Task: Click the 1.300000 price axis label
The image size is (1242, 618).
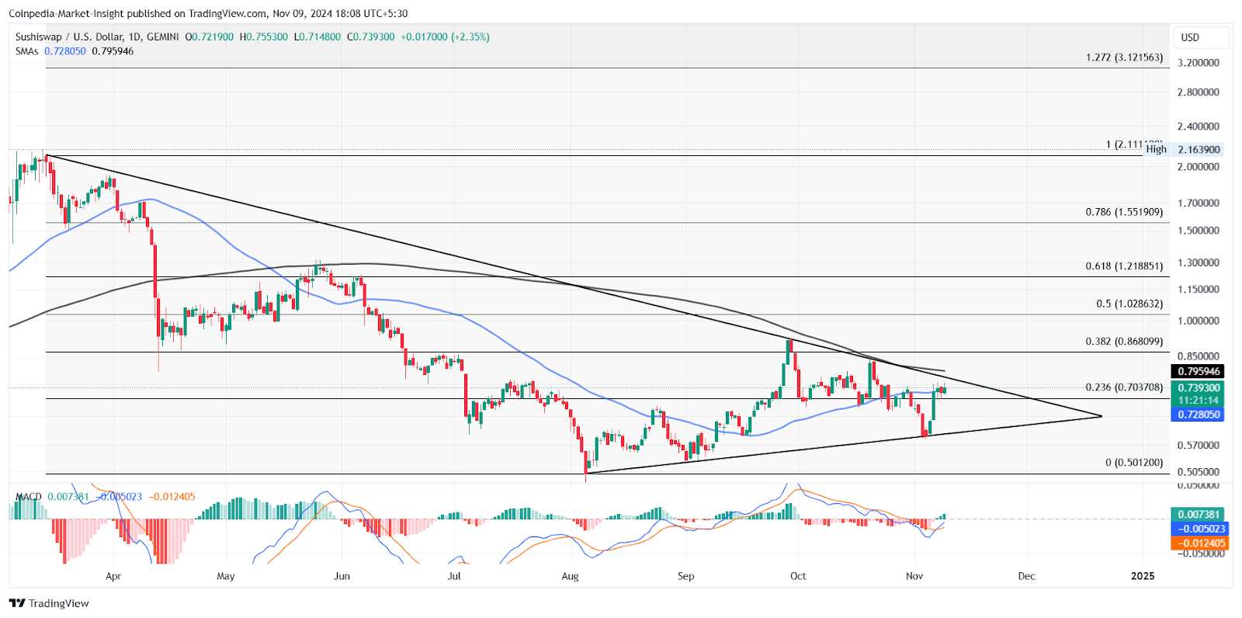Action: pyautogui.click(x=1199, y=263)
